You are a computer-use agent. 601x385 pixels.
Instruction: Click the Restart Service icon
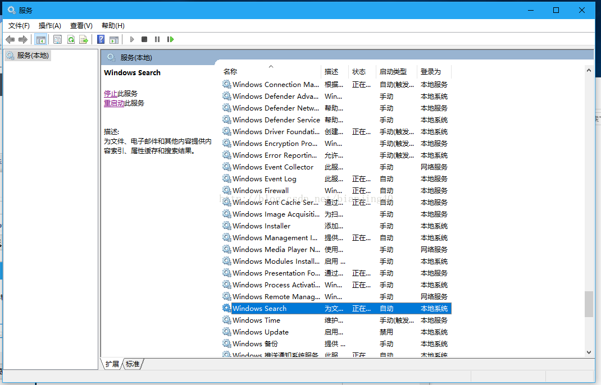(170, 39)
